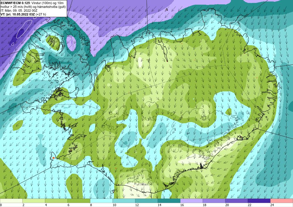
Task: Click the legend scale label '12'
Action: coord(137,205)
